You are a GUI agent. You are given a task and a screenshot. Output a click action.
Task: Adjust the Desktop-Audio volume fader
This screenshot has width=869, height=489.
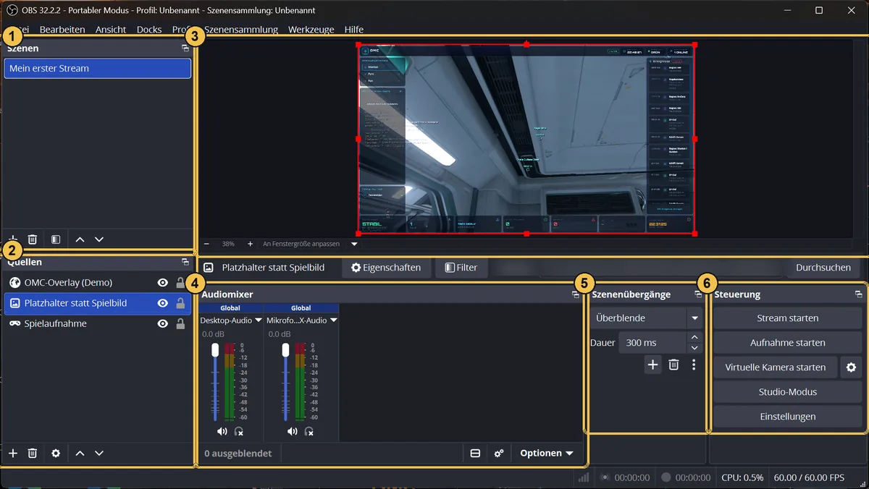click(x=215, y=350)
